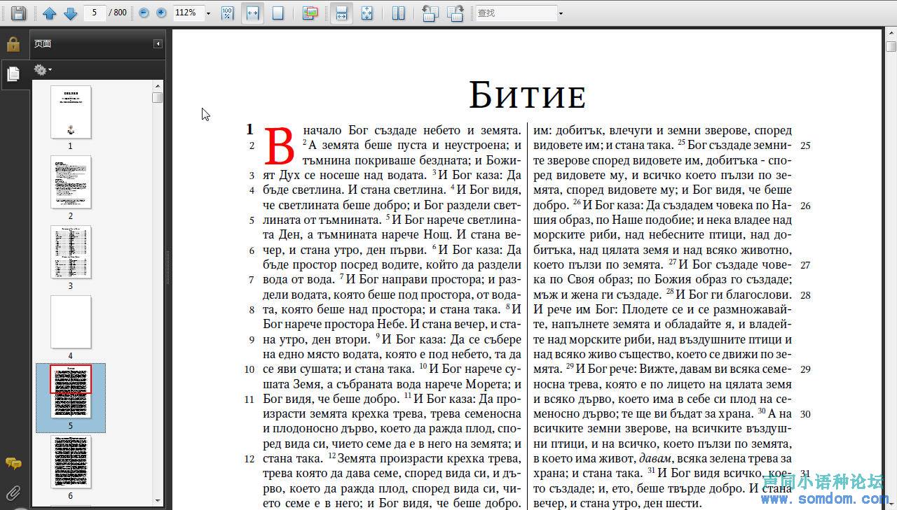Screen dimensions: 897x510
Task: Open the read mode picture icon
Action: click(310, 13)
